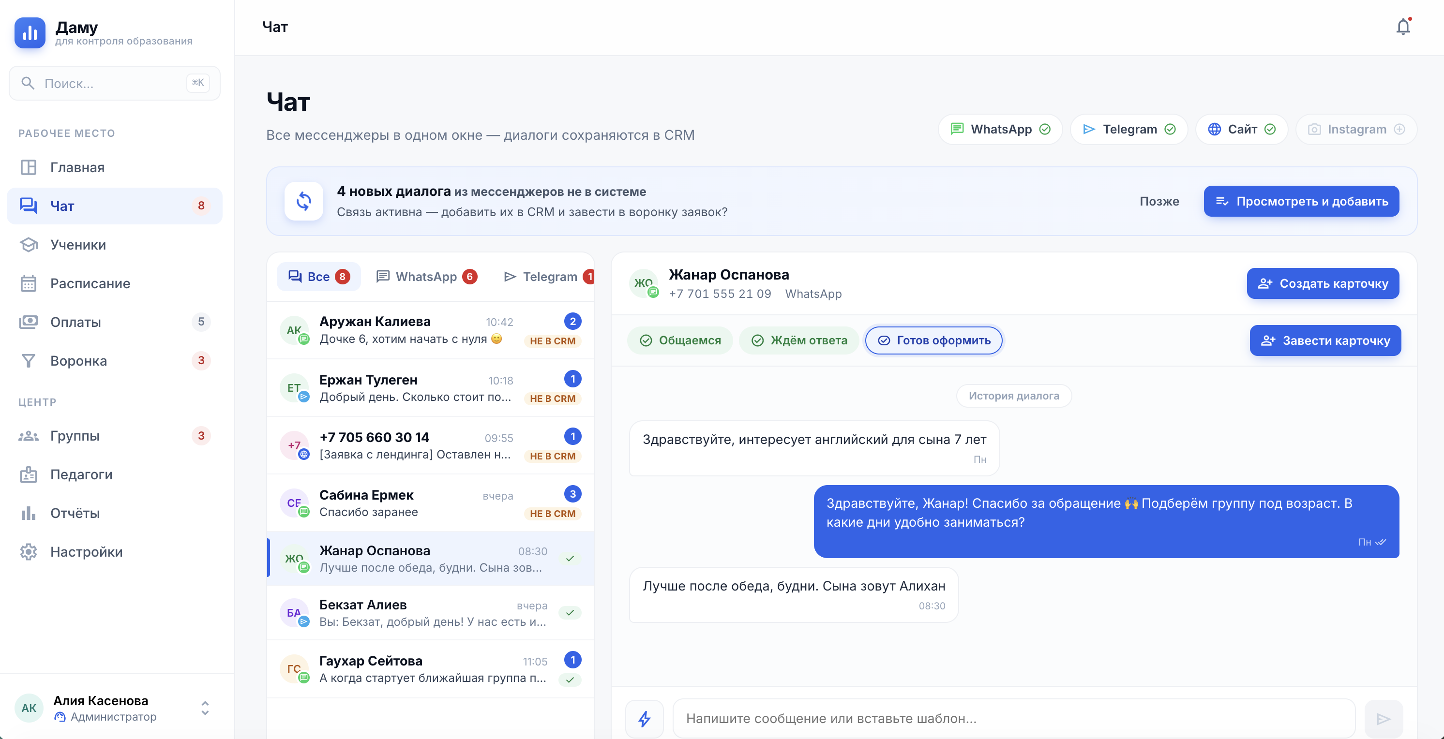The height and width of the screenshot is (739, 1444).
Task: Open the Педагоги page
Action: 114,474
